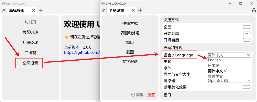The image size is (257, 102).
Task: Click the pin icon beside 全局设置 tab
Action: tap(103, 11)
